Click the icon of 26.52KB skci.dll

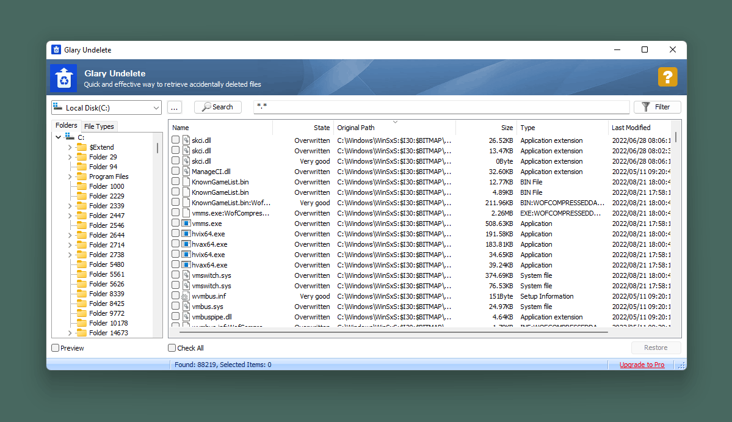(x=186, y=140)
